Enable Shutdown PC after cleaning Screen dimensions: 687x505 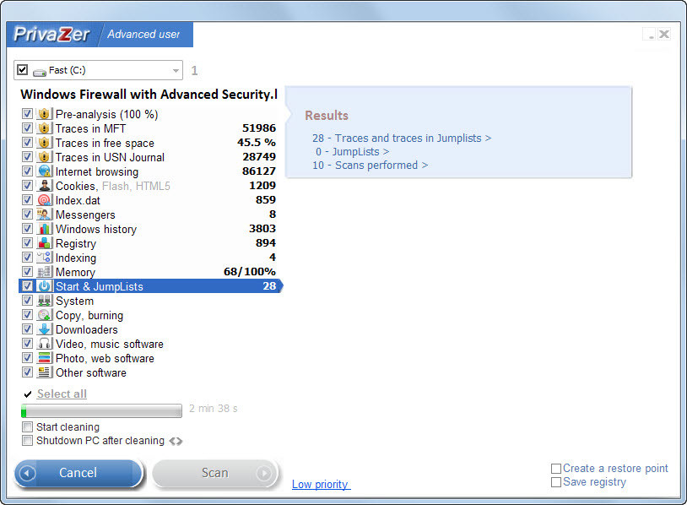pyautogui.click(x=27, y=441)
